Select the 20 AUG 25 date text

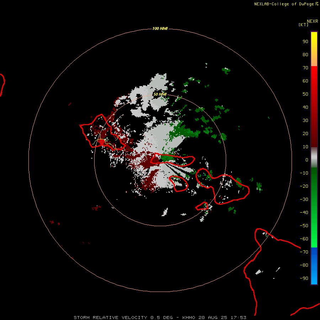click(213, 318)
